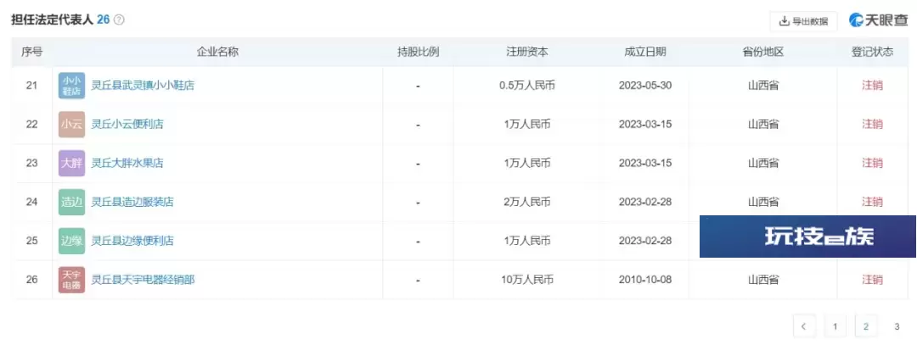Image resolution: width=917 pixels, height=345 pixels.
Task: Click the 天宇电器 company logo icon
Action: click(71, 280)
